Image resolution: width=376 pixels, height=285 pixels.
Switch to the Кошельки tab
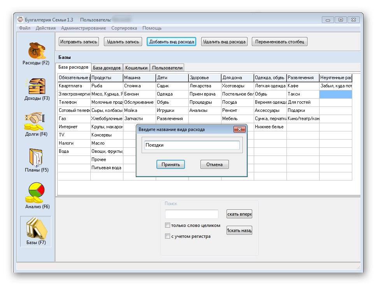click(136, 68)
